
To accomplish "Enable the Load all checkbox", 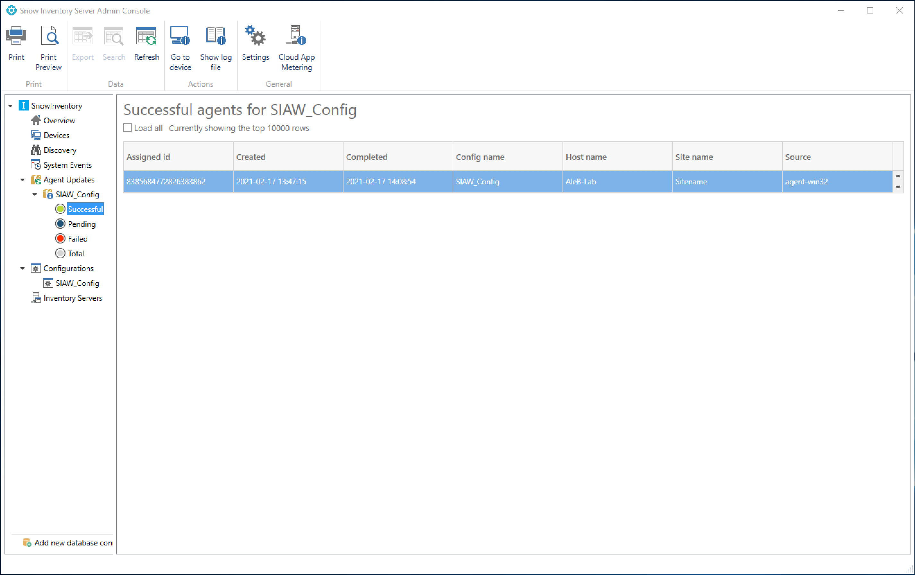I will pyautogui.click(x=128, y=128).
